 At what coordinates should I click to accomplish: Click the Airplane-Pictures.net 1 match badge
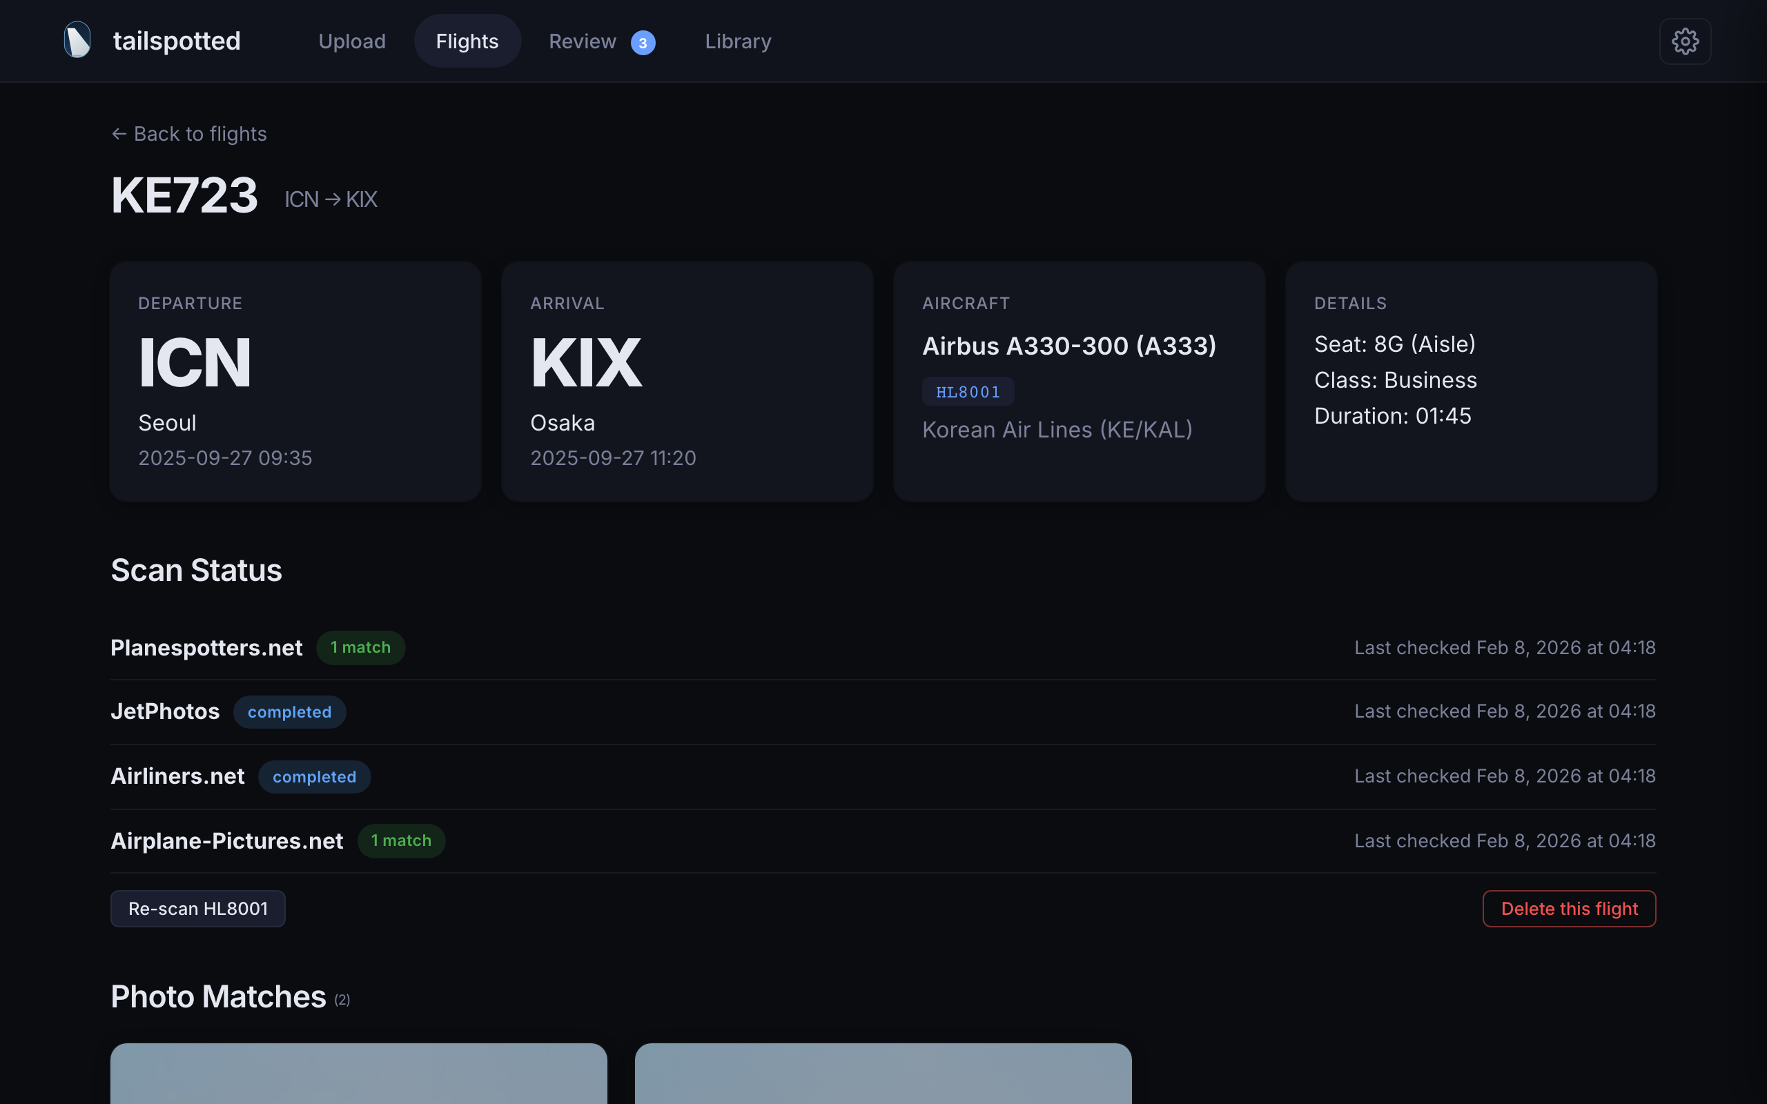[401, 841]
